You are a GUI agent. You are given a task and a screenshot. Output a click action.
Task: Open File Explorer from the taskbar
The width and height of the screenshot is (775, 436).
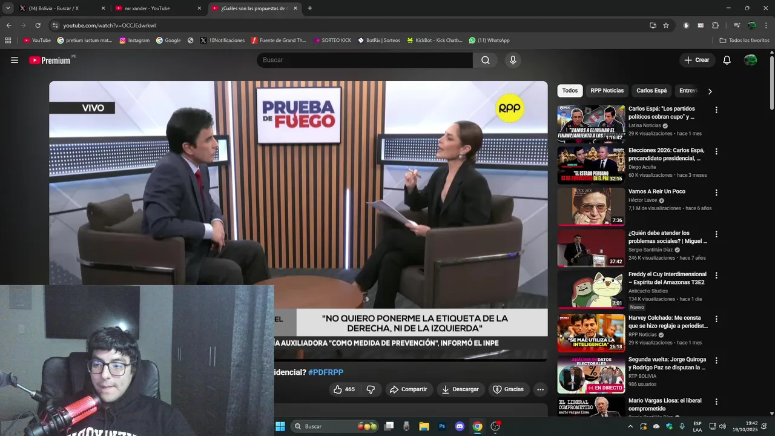(x=424, y=426)
